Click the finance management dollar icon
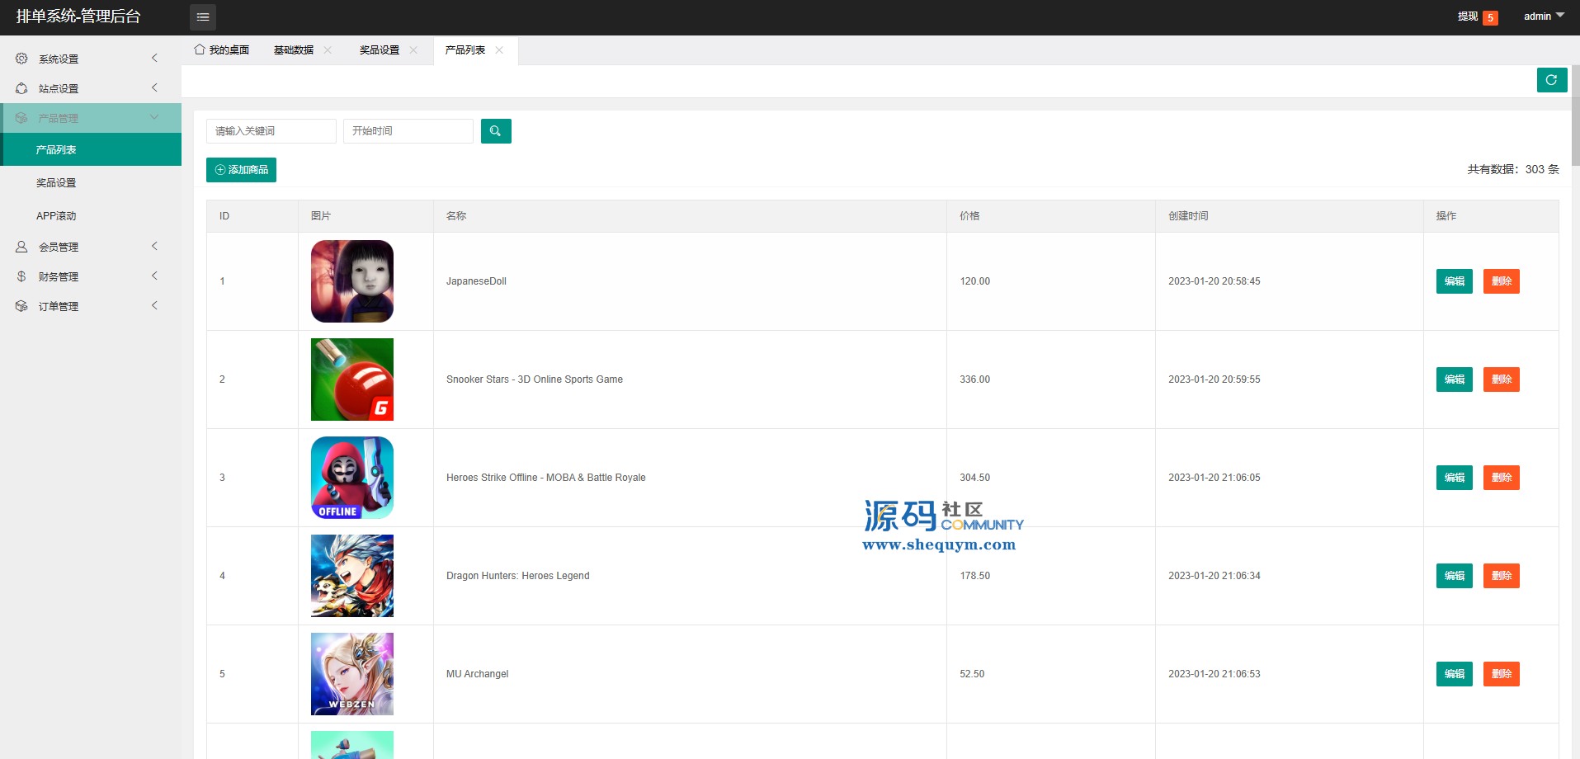 tap(21, 276)
